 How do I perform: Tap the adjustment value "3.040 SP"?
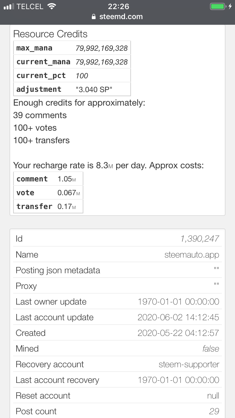tap(94, 89)
